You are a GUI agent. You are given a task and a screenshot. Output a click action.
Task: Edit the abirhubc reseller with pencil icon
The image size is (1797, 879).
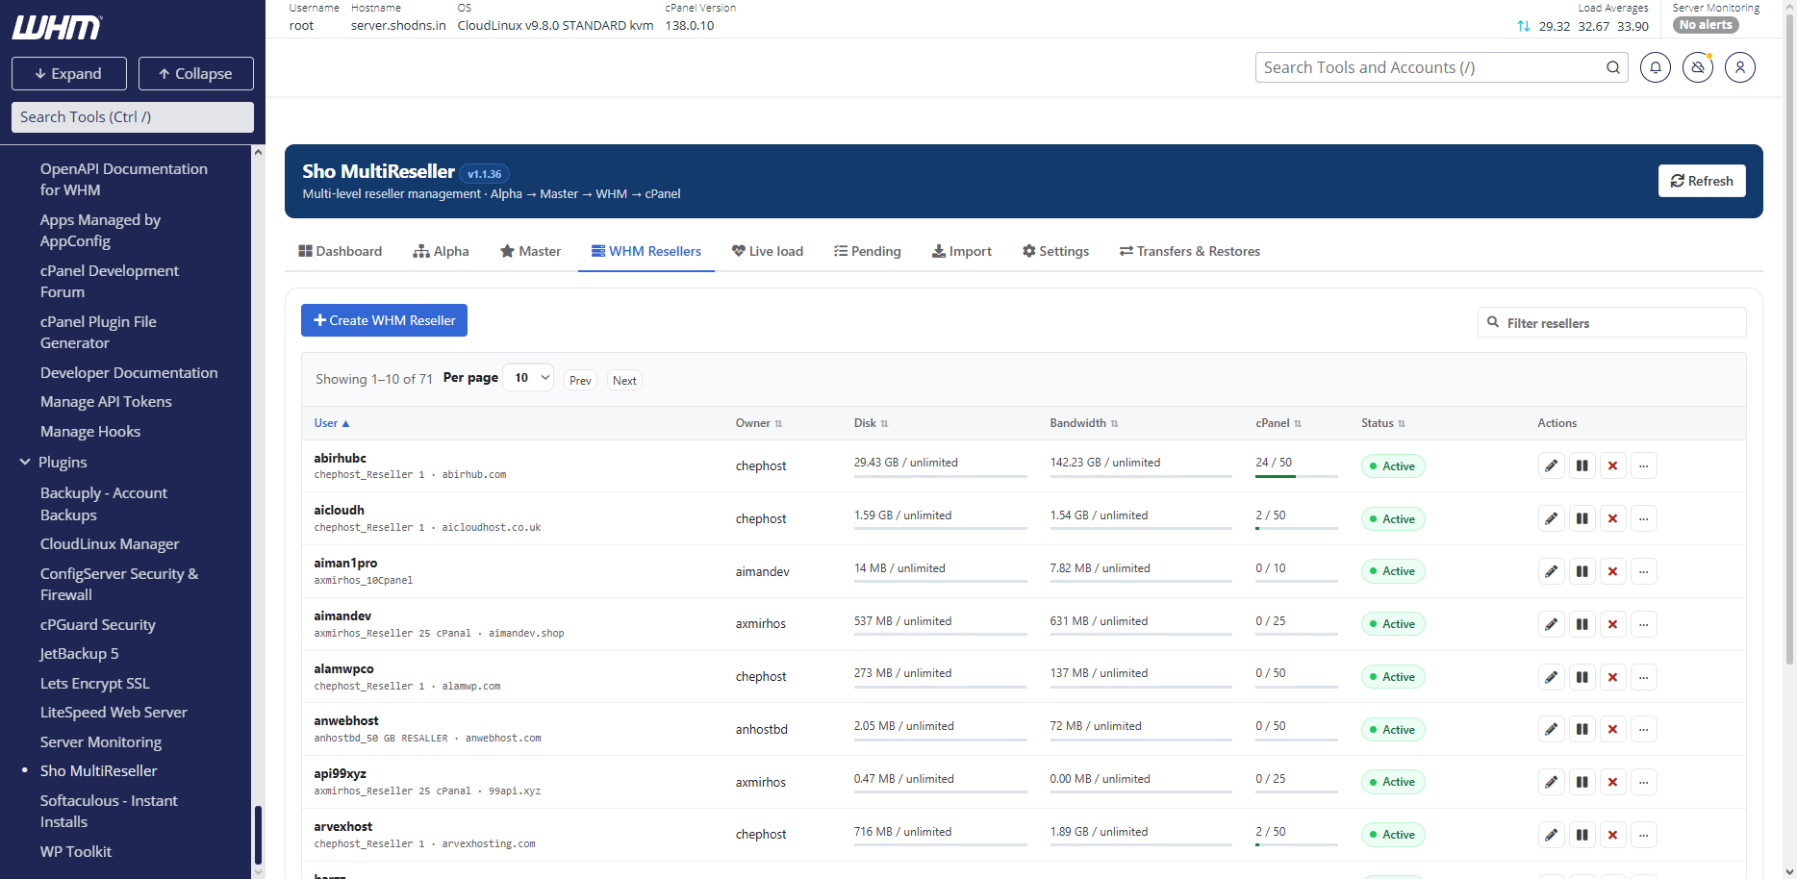pos(1551,466)
